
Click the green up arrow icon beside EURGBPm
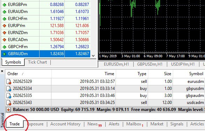[x=5, y=5]
